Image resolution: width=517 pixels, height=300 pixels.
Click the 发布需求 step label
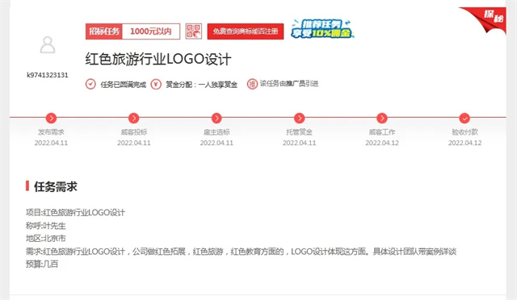51,132
